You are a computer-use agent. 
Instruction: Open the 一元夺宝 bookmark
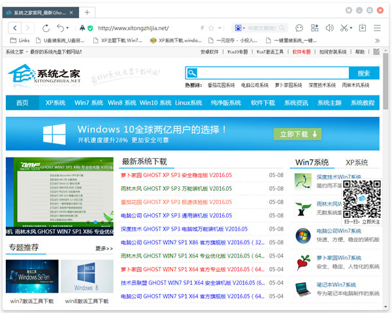click(233, 41)
